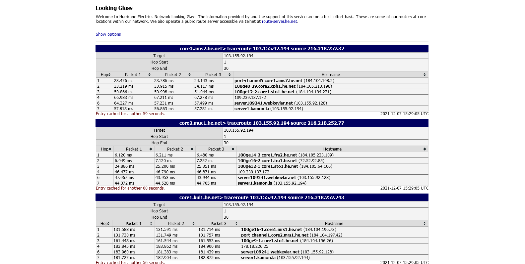Image resolution: width=525 pixels, height=264 pixels.
Task: Sort kul1 table by Packet 3 arrows
Action: [x=236, y=224]
